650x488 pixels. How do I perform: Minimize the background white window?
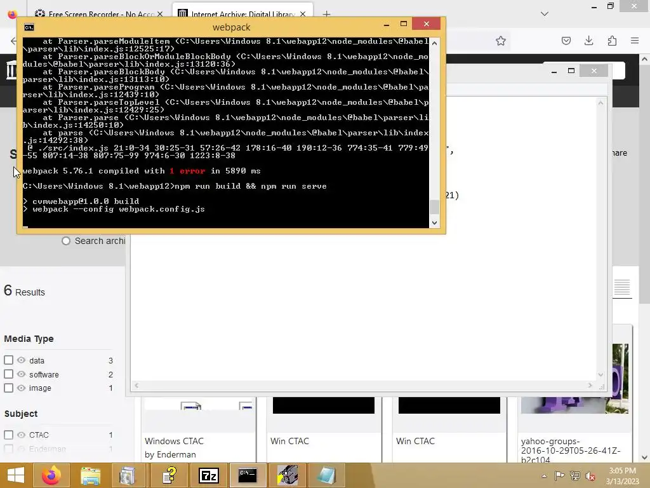[x=554, y=71]
